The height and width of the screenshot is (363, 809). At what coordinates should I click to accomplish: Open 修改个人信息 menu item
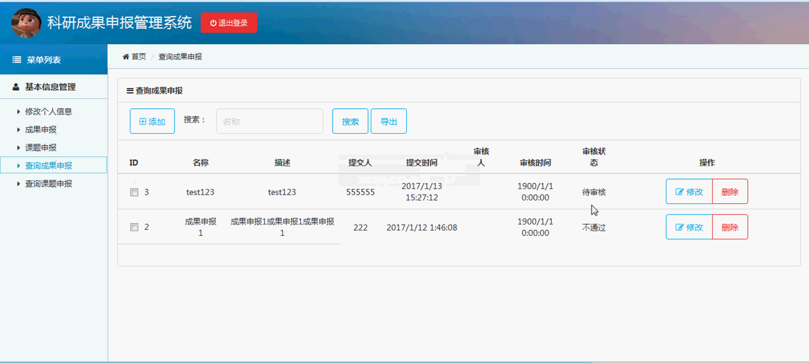click(48, 112)
